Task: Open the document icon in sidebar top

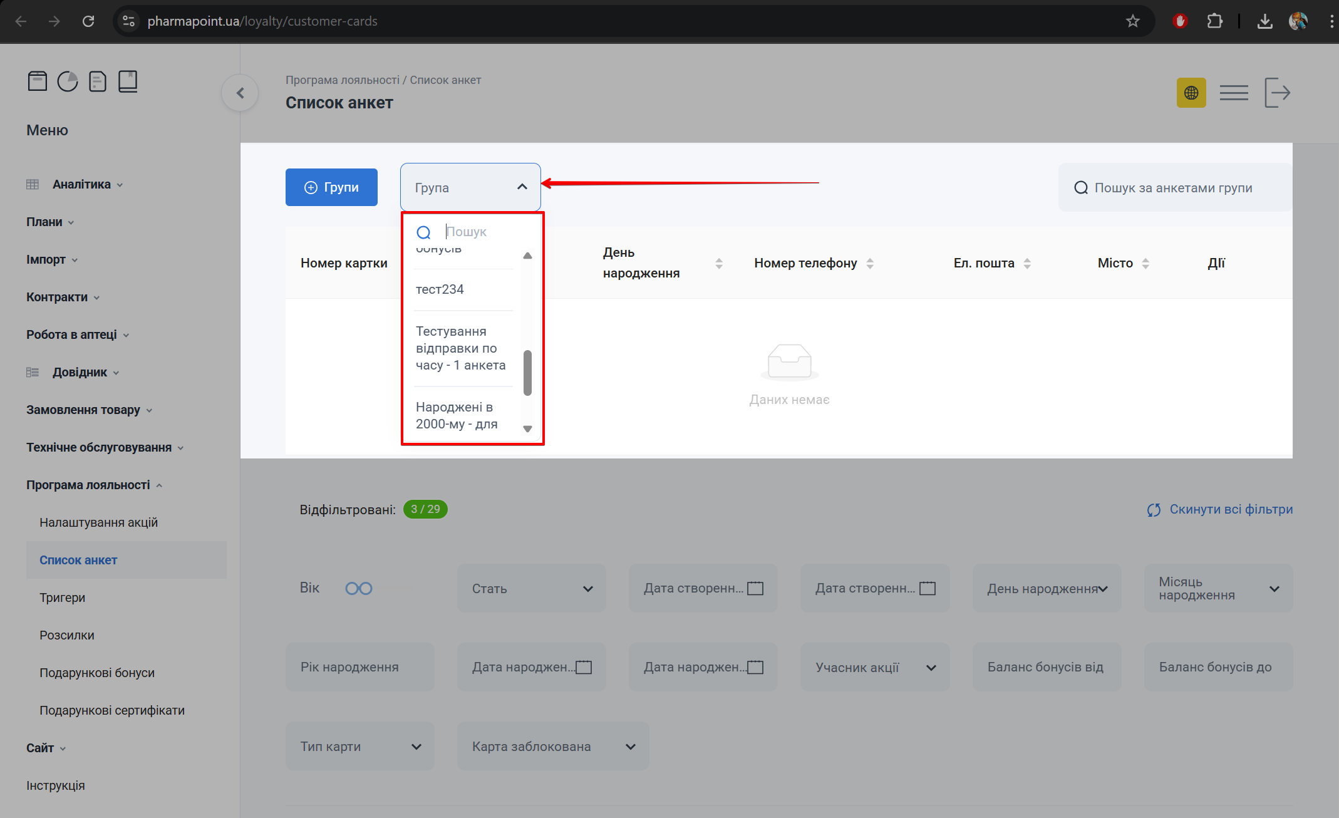Action: pos(98,81)
